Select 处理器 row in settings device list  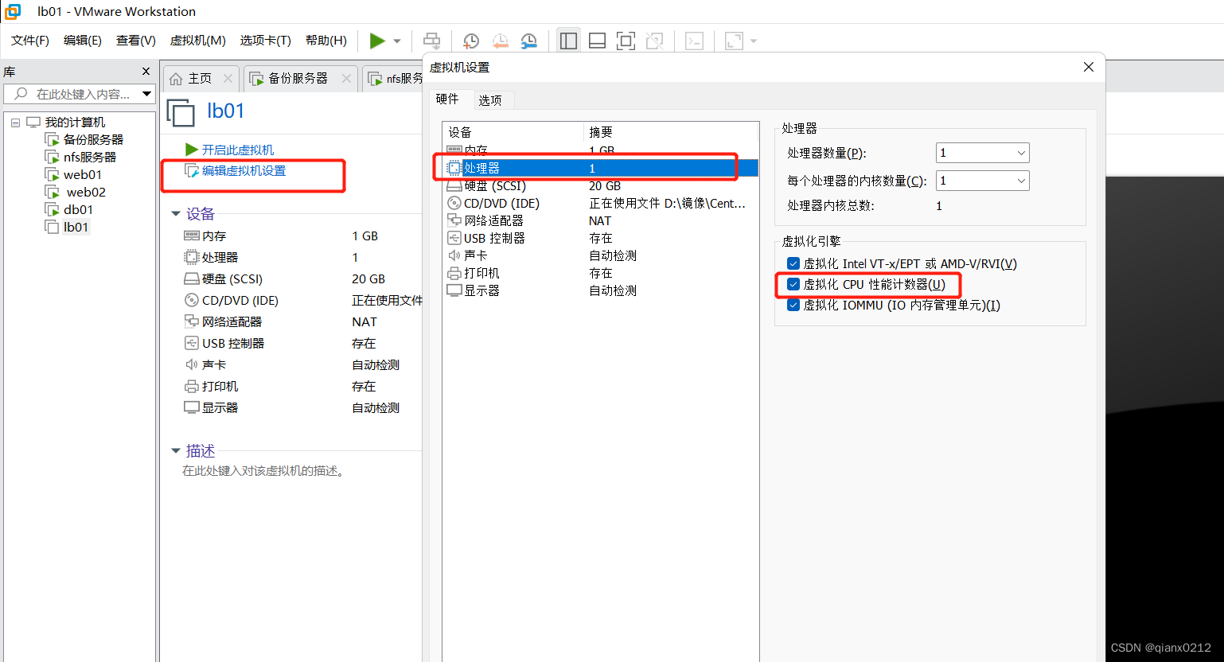pos(600,168)
